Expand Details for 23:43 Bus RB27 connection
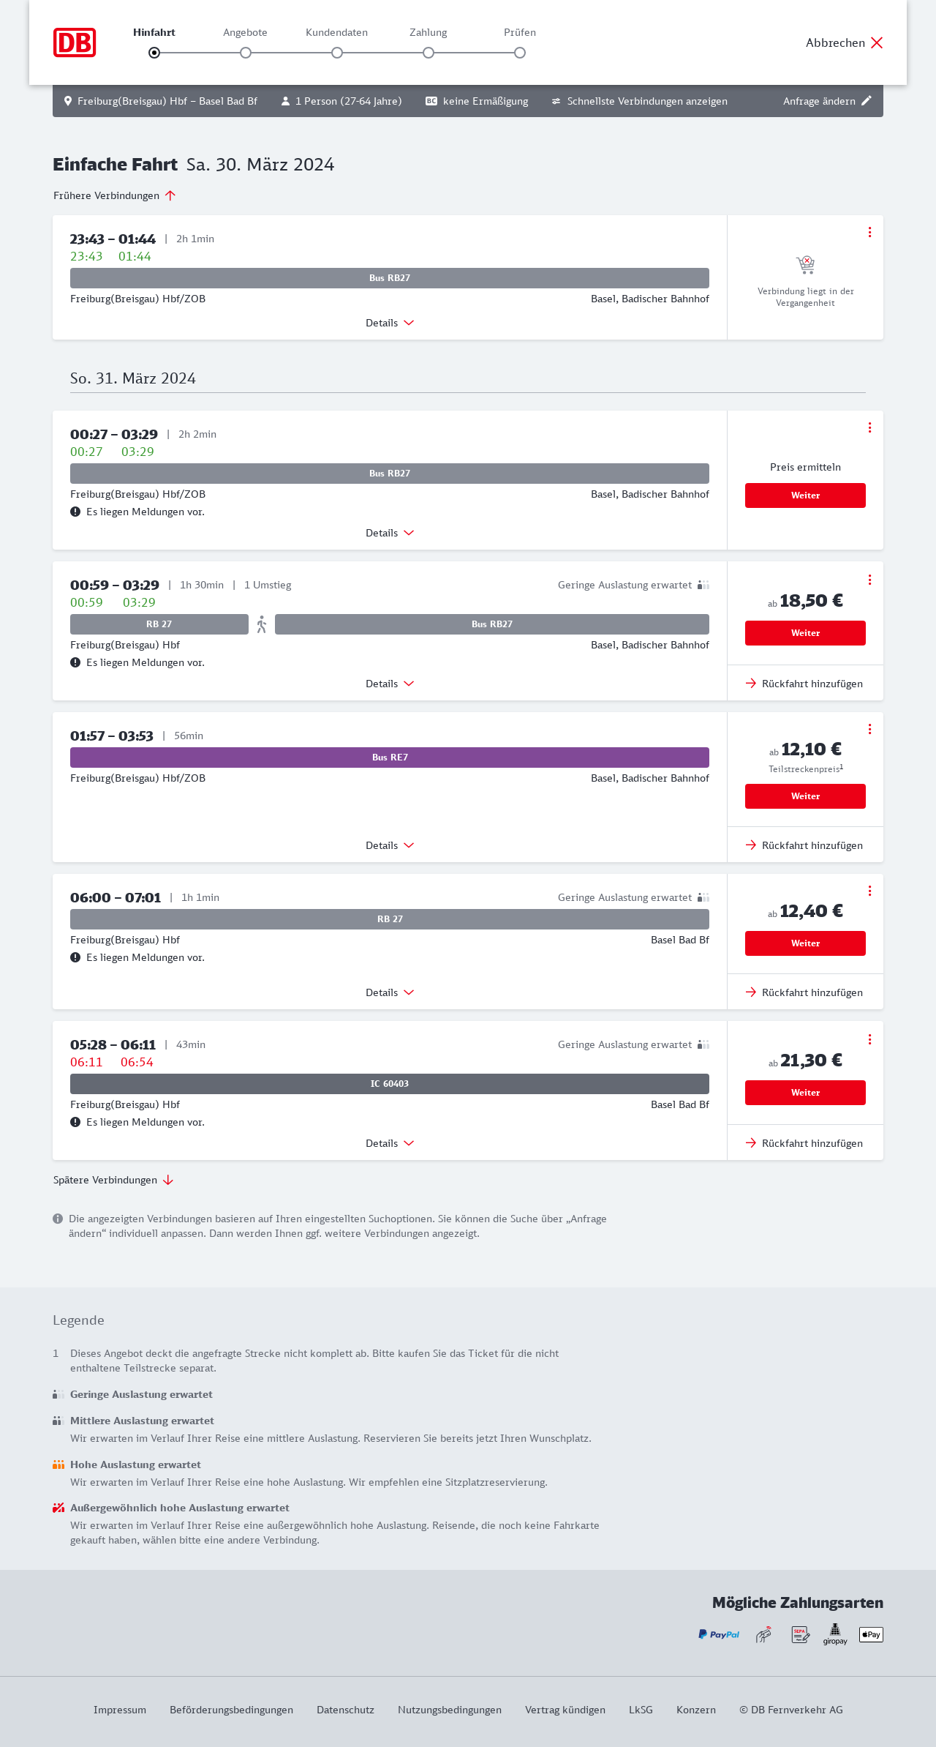Viewport: 936px width, 1747px height. pos(390,323)
